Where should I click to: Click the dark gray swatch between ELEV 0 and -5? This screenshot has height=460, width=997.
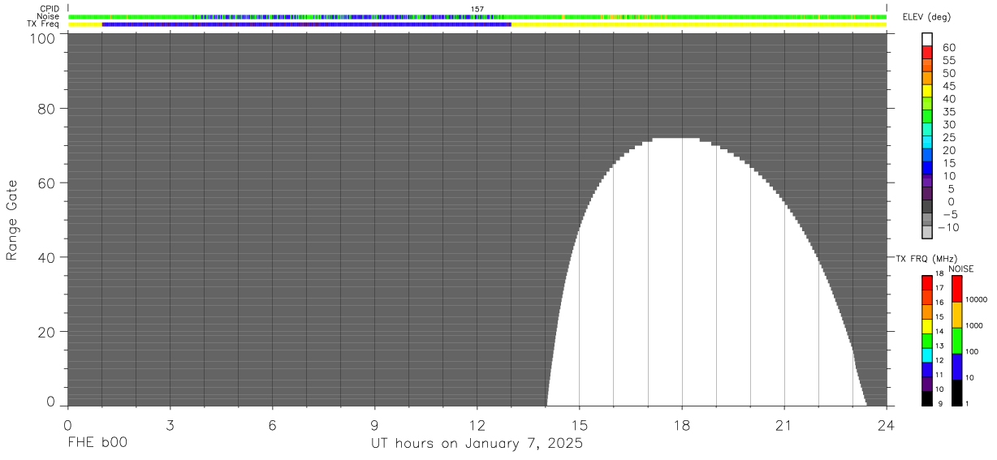pyautogui.click(x=926, y=207)
